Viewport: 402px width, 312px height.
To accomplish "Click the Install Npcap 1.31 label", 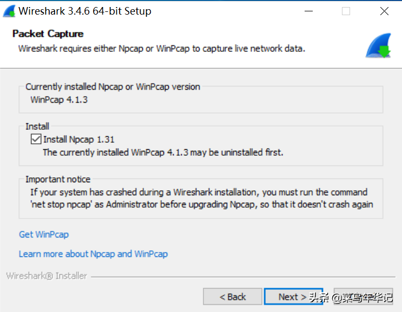I will pyautogui.click(x=78, y=140).
